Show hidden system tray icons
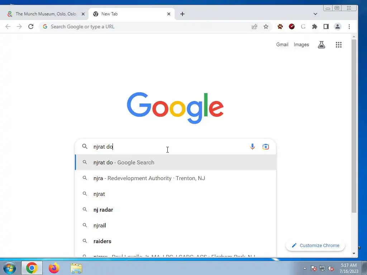Image resolution: width=367 pixels, height=275 pixels. [x=305, y=268]
